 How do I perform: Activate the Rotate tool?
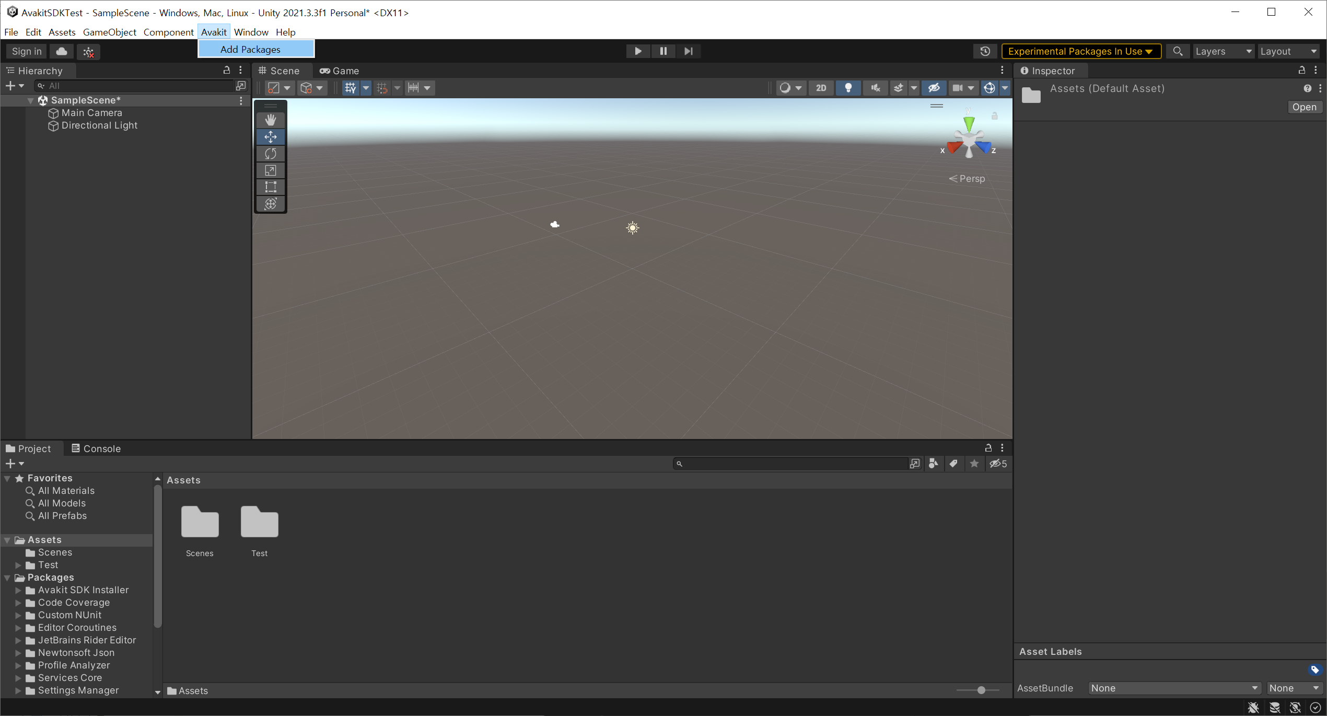point(270,154)
